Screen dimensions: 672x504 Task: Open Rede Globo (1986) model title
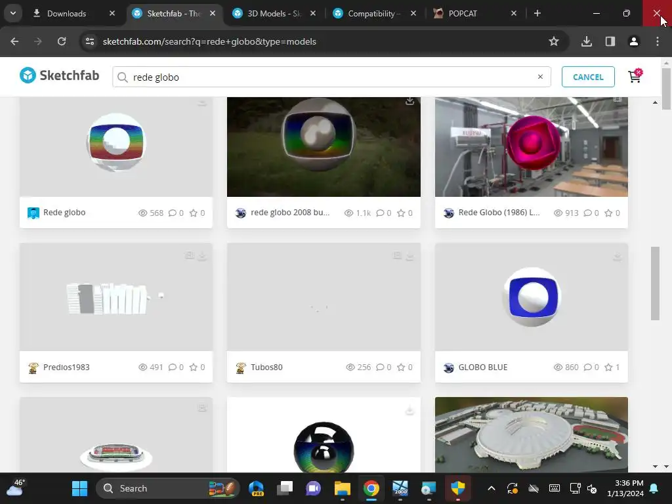[499, 213]
